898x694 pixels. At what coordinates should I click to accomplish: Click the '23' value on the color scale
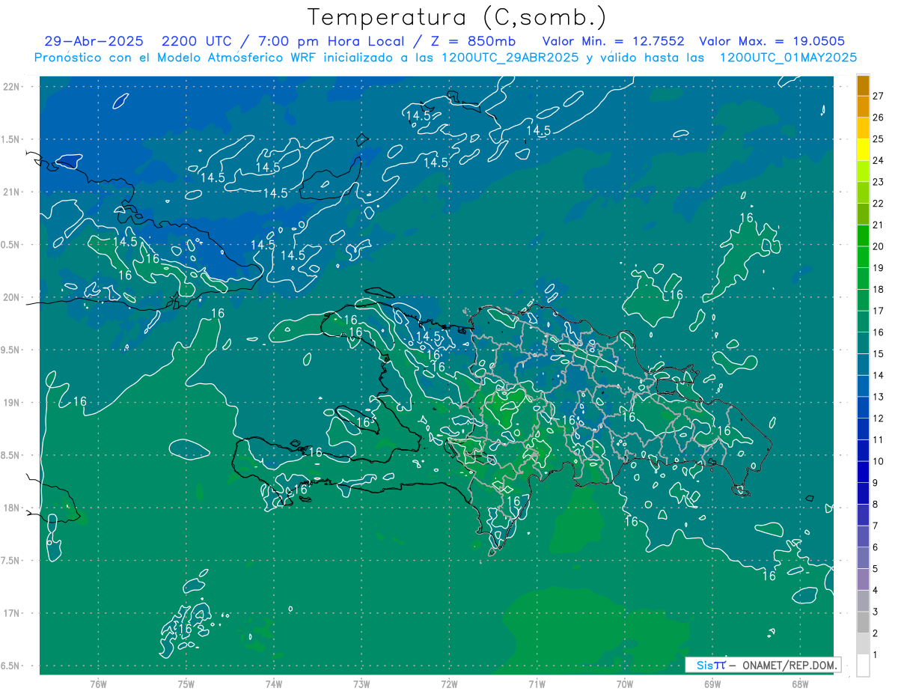point(879,182)
